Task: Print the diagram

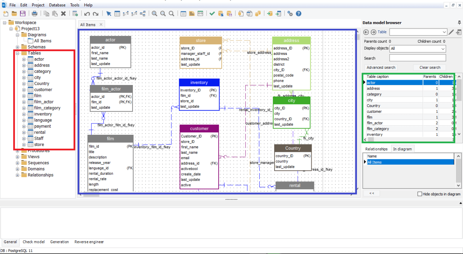Action: click(x=35, y=14)
